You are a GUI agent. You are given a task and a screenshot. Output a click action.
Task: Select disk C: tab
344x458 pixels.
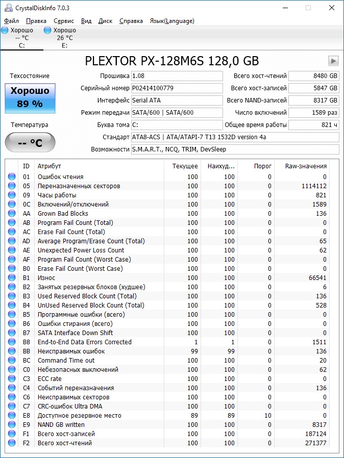pyautogui.click(x=21, y=38)
